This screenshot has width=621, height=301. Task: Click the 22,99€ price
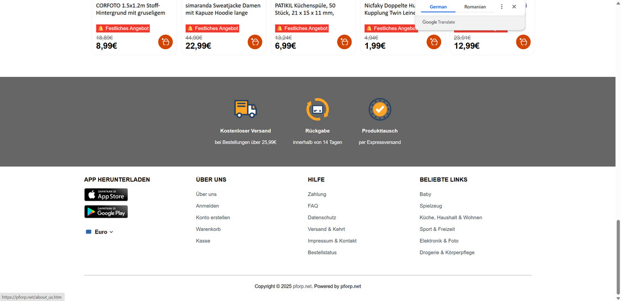click(x=198, y=46)
